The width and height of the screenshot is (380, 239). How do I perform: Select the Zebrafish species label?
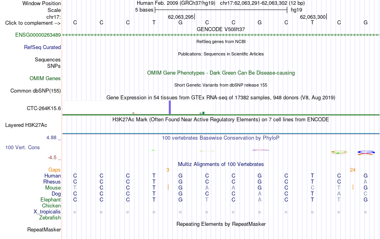pyautogui.click(x=50, y=218)
